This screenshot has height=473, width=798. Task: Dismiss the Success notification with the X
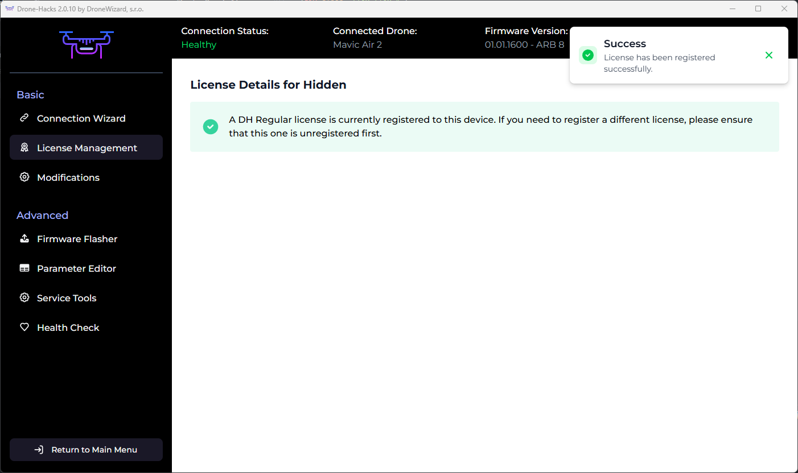(x=769, y=55)
